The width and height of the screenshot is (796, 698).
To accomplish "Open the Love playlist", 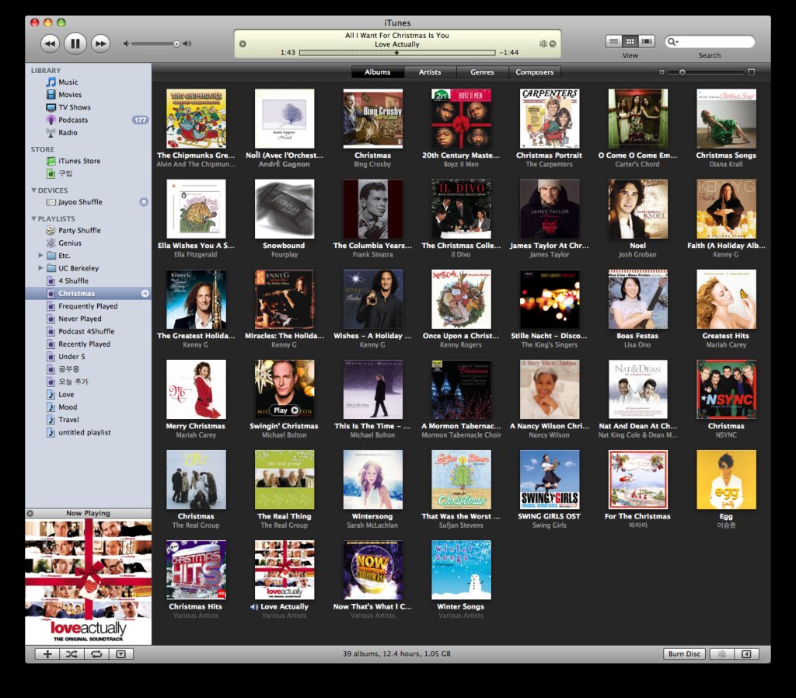I will point(65,394).
